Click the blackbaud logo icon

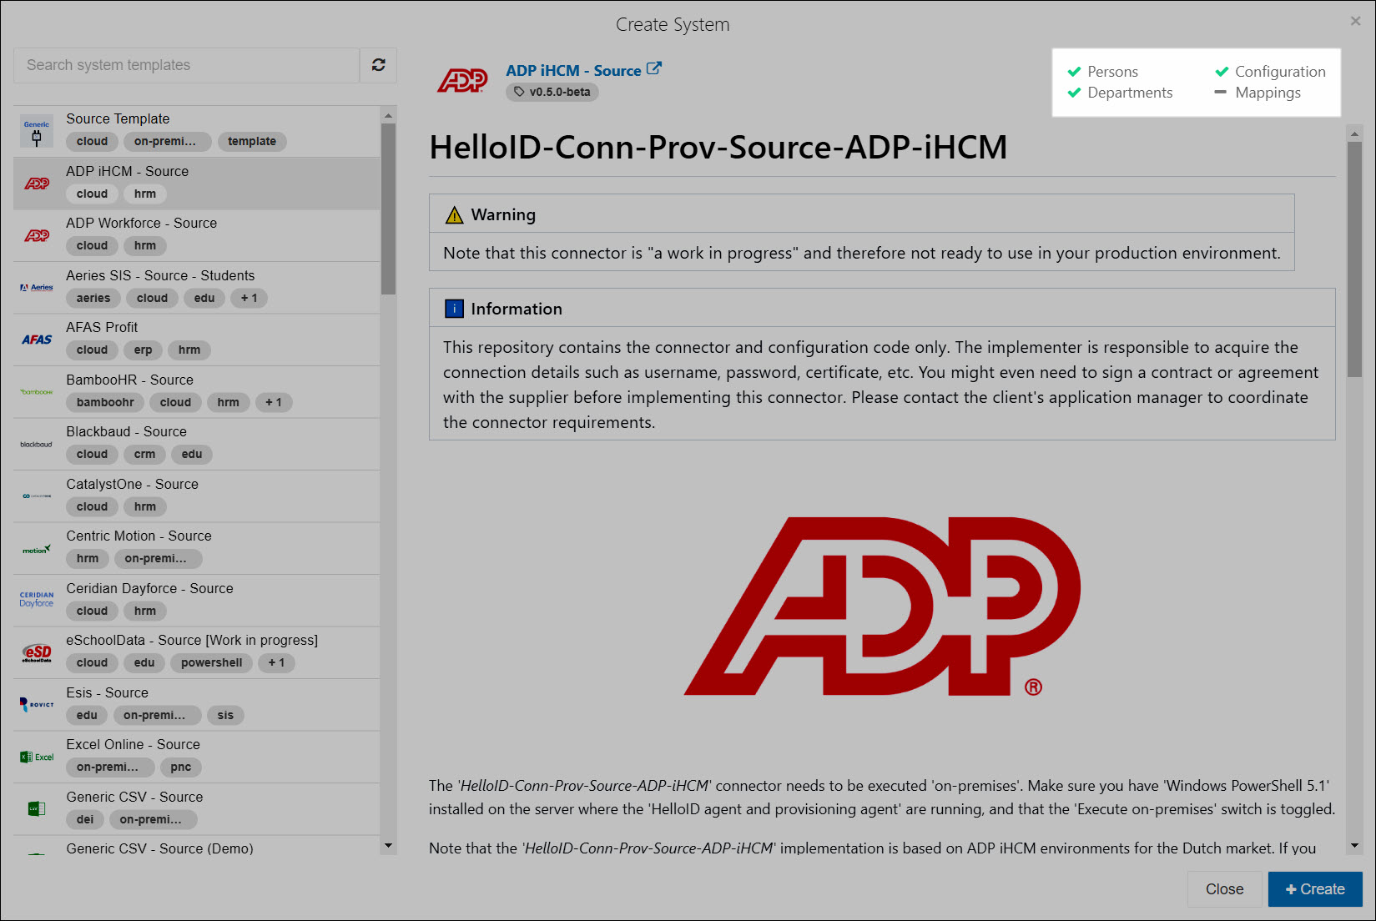[37, 445]
